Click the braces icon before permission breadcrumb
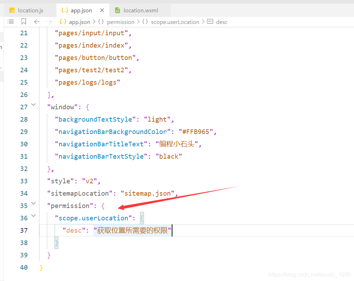This screenshot has height=281, width=354. (101, 22)
